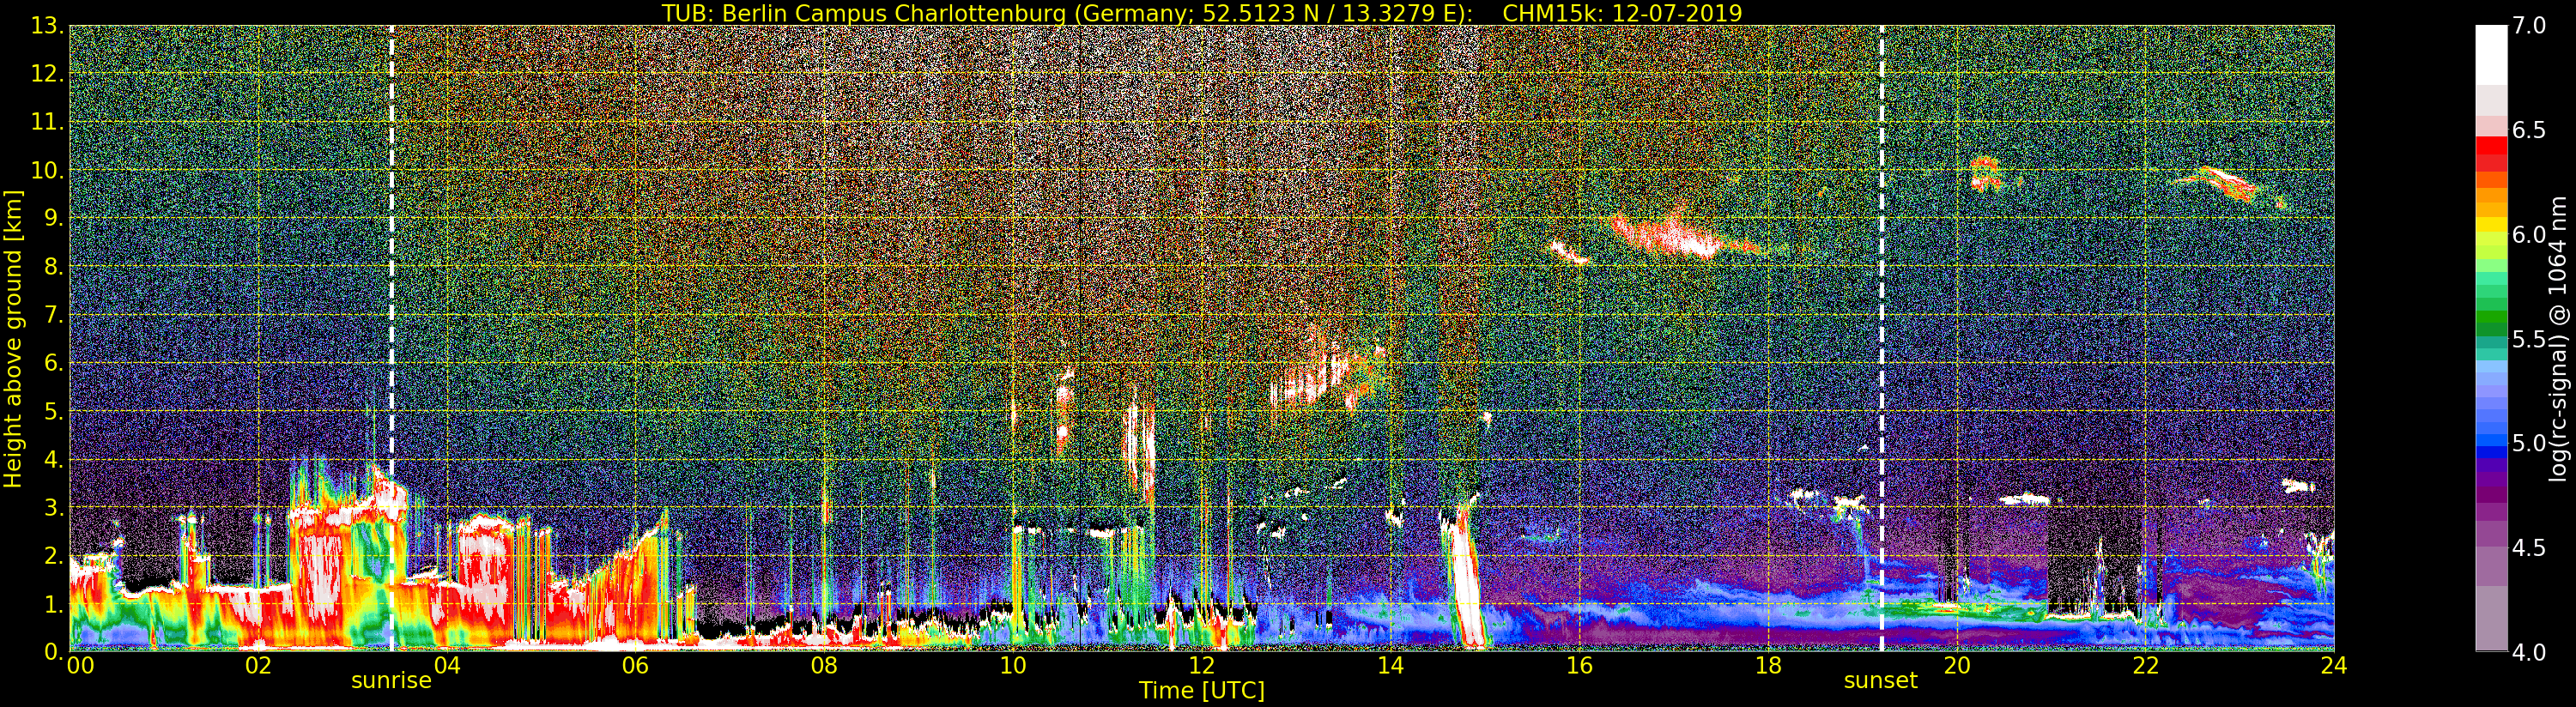Click time axis tick '04'

[447, 666]
